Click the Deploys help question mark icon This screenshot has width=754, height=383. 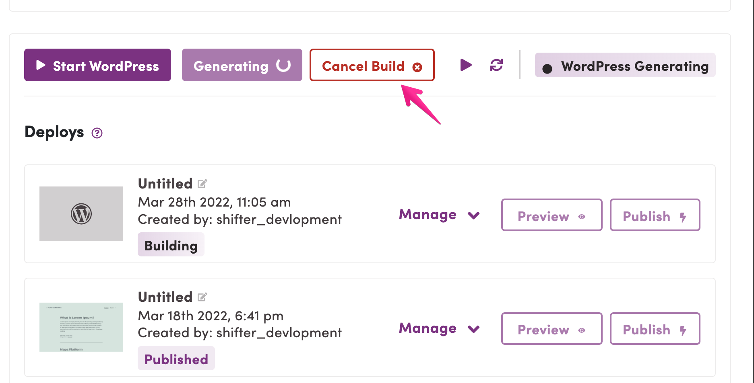[x=97, y=133]
